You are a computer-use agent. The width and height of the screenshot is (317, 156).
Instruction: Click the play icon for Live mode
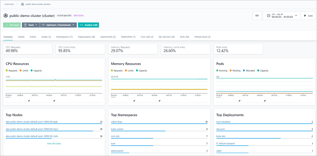[305, 16]
